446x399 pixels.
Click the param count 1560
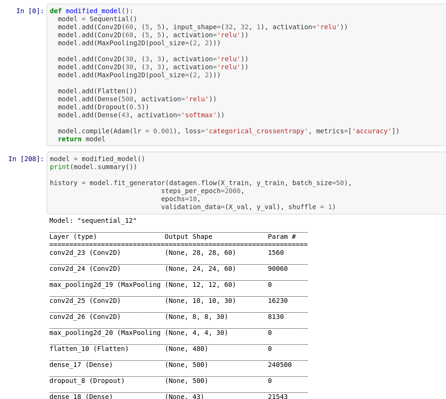(x=276, y=252)
